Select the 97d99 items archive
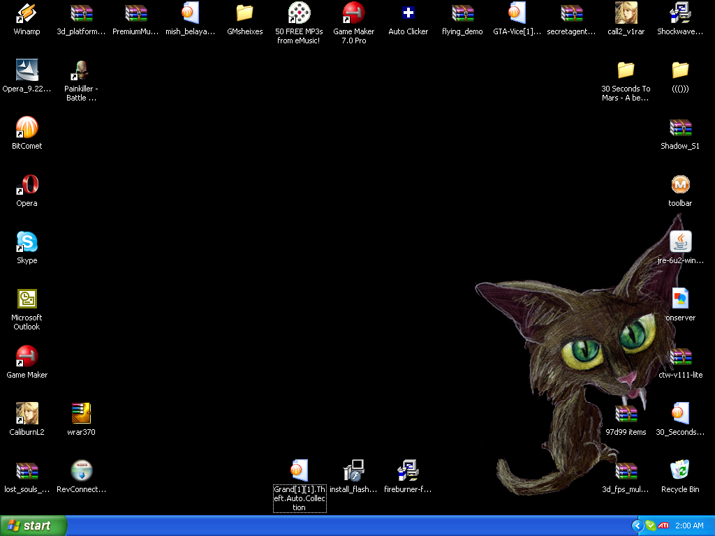This screenshot has width=715, height=536. (x=626, y=414)
